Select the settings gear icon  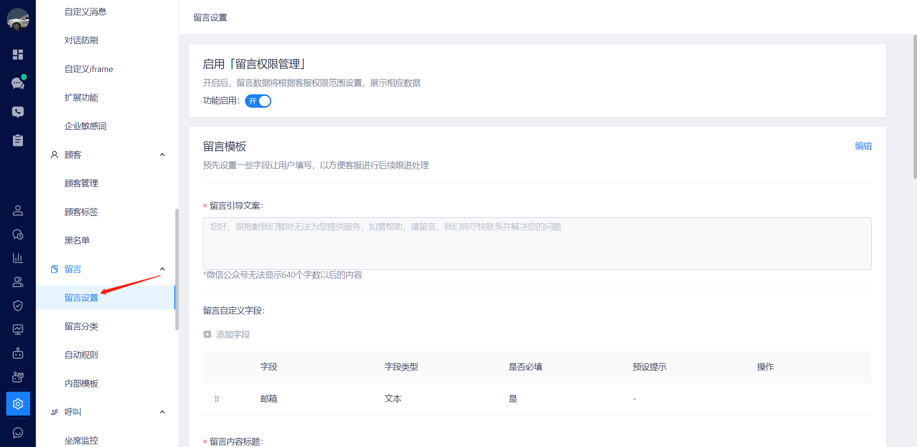(18, 404)
